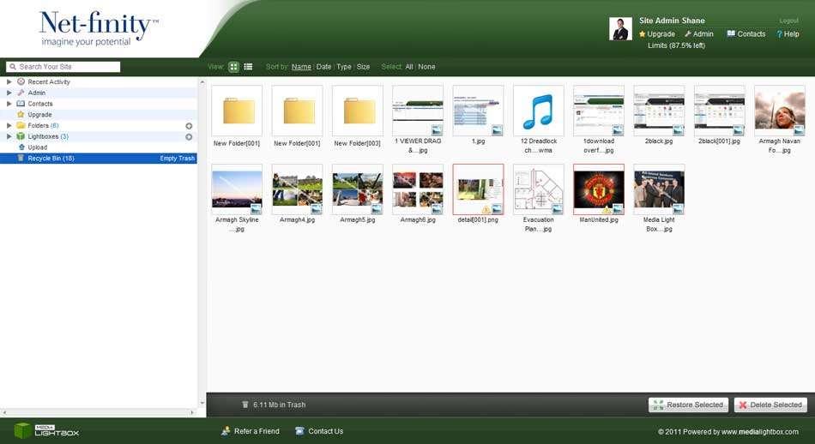This screenshot has height=444, width=815.
Task: Open Upgrade in the left sidebar
Action: (x=39, y=115)
